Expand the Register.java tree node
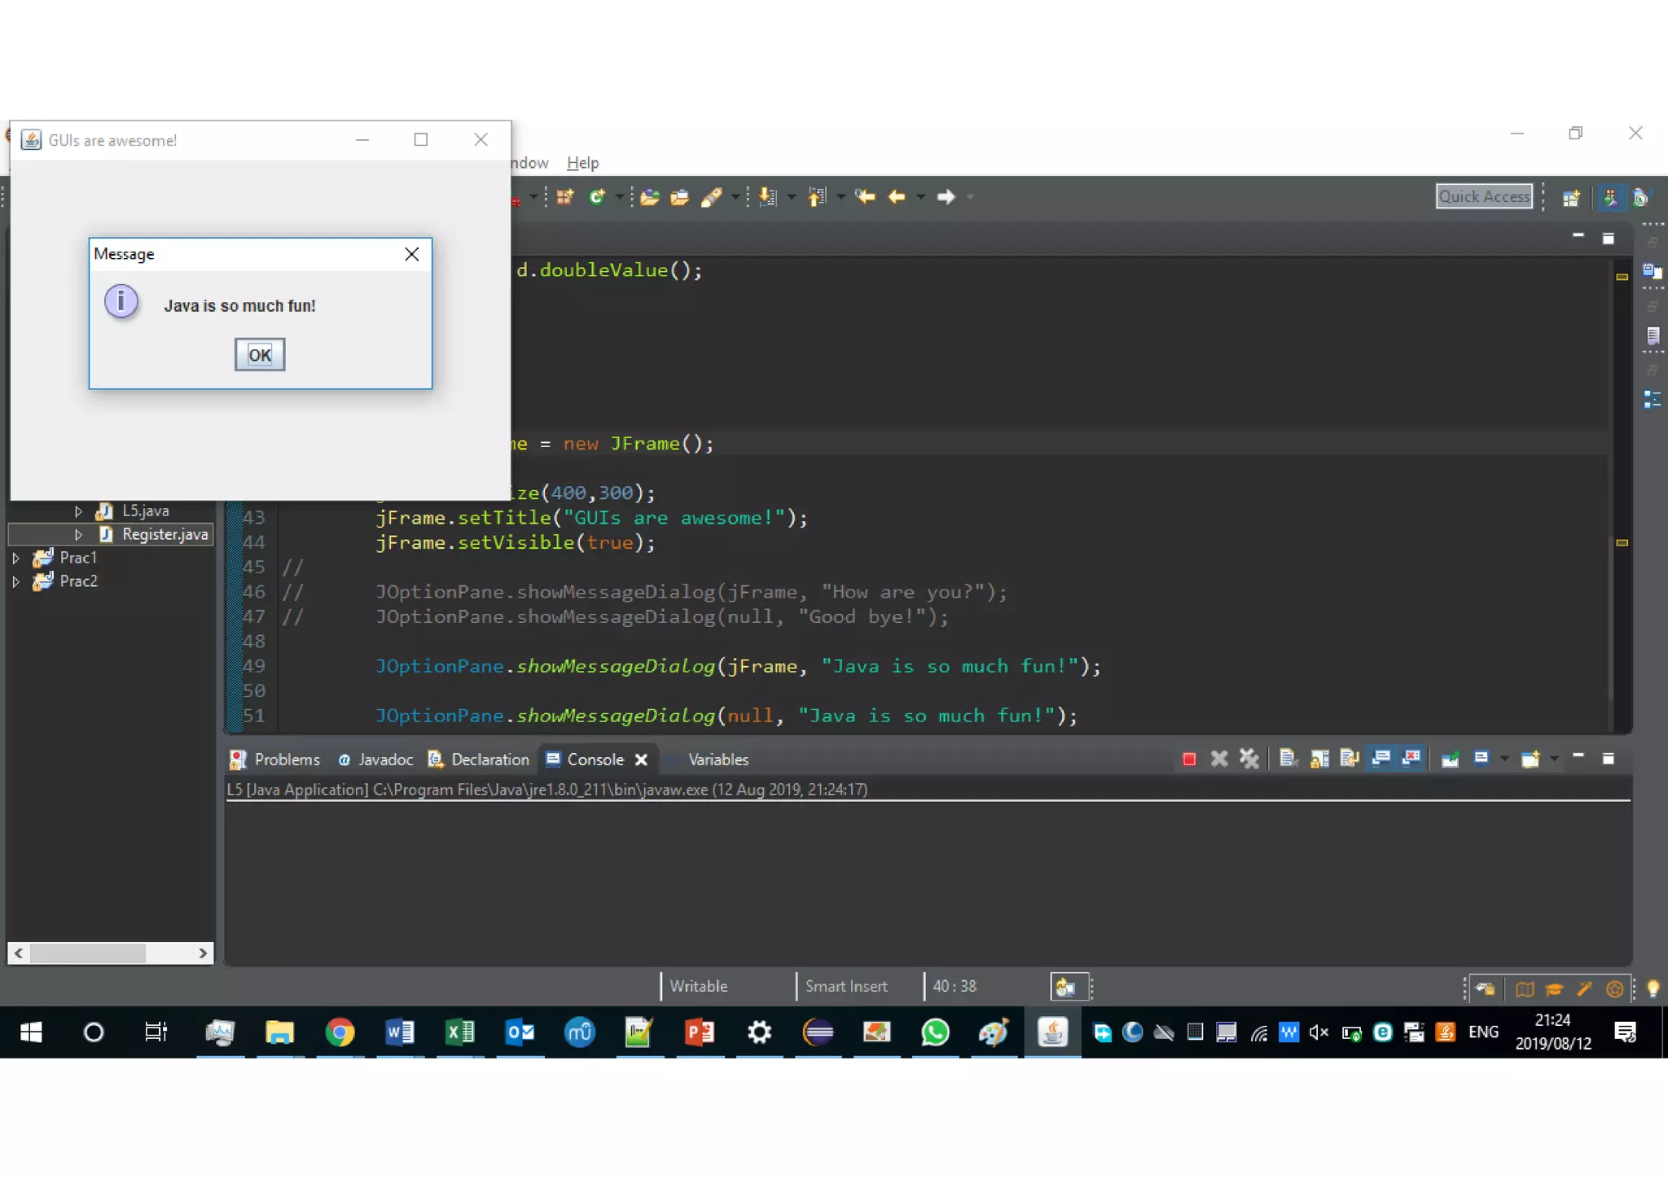This screenshot has height=1179, width=1668. [x=78, y=534]
